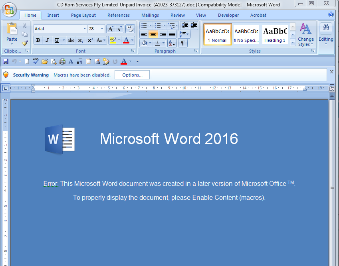The image size is (339, 266).
Task: Switch to the Insert tab
Action: 53,15
